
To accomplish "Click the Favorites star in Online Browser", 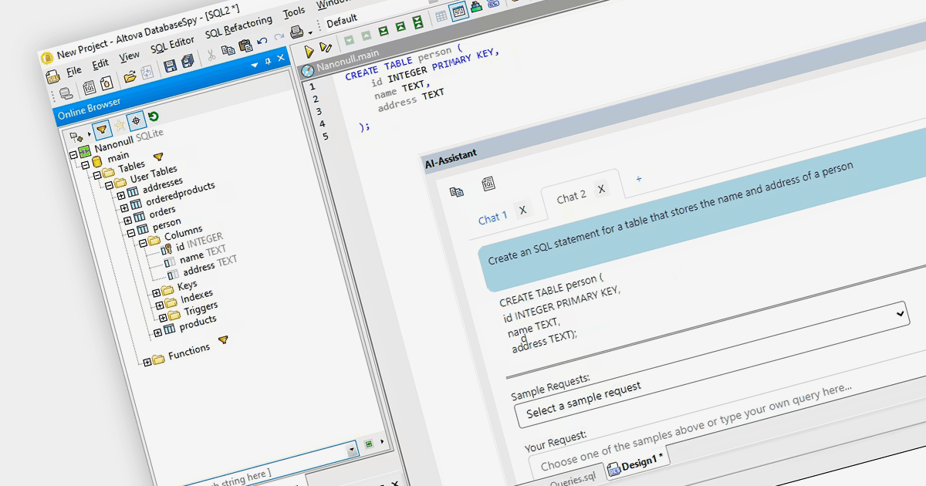I will point(119,125).
